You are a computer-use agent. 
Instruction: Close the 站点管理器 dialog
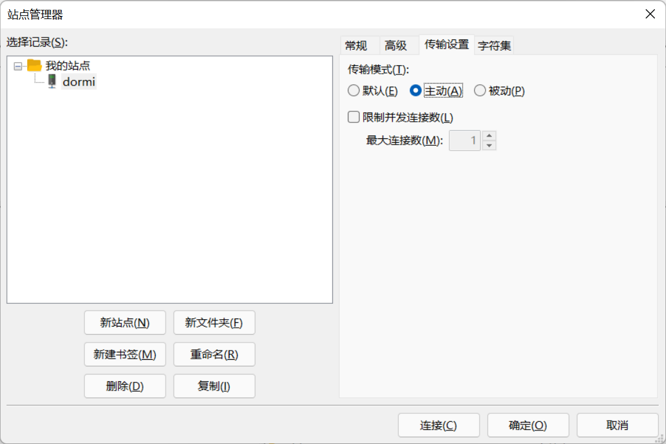click(650, 14)
